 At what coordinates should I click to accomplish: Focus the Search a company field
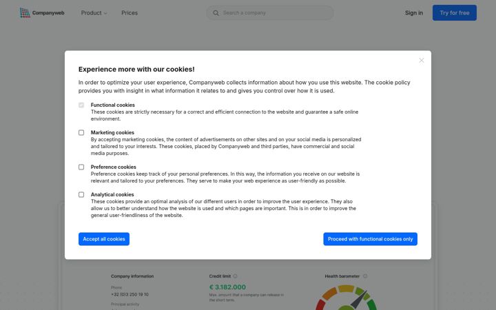point(270,13)
